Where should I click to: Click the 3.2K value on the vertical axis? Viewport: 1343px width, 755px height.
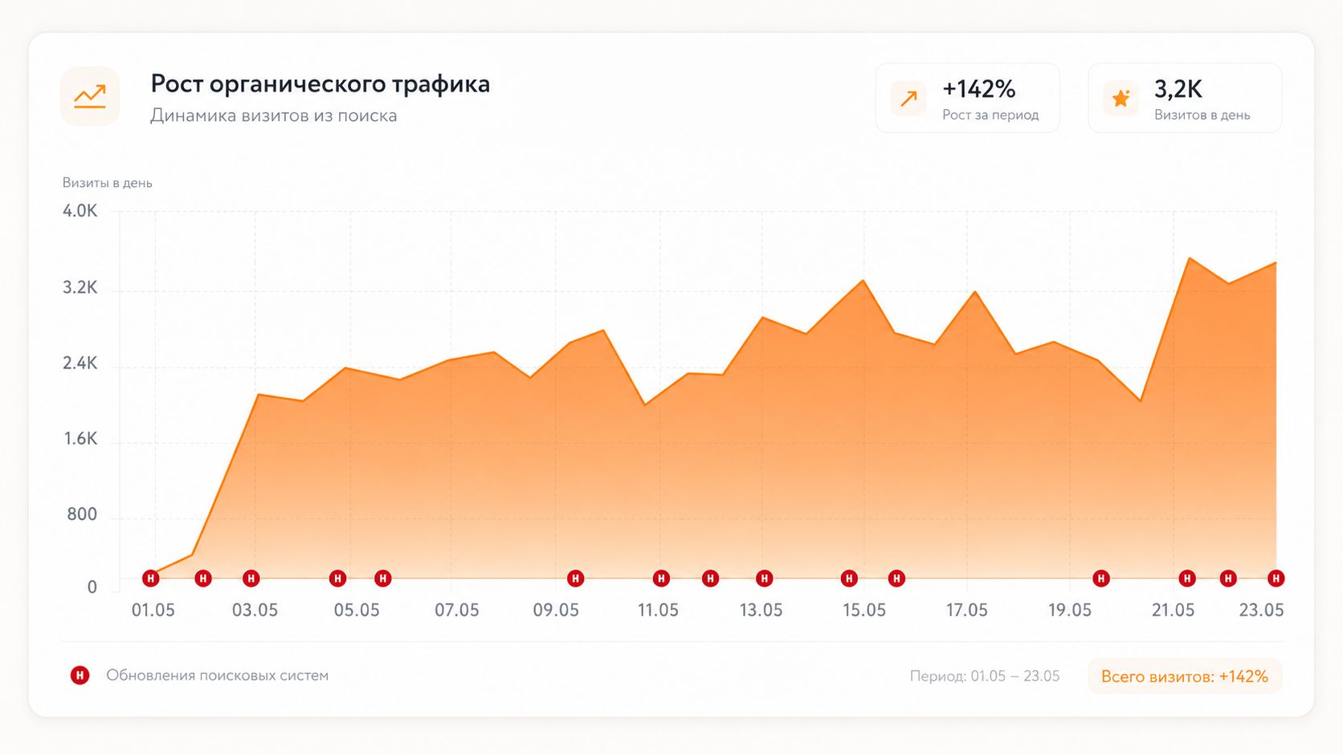pos(80,287)
